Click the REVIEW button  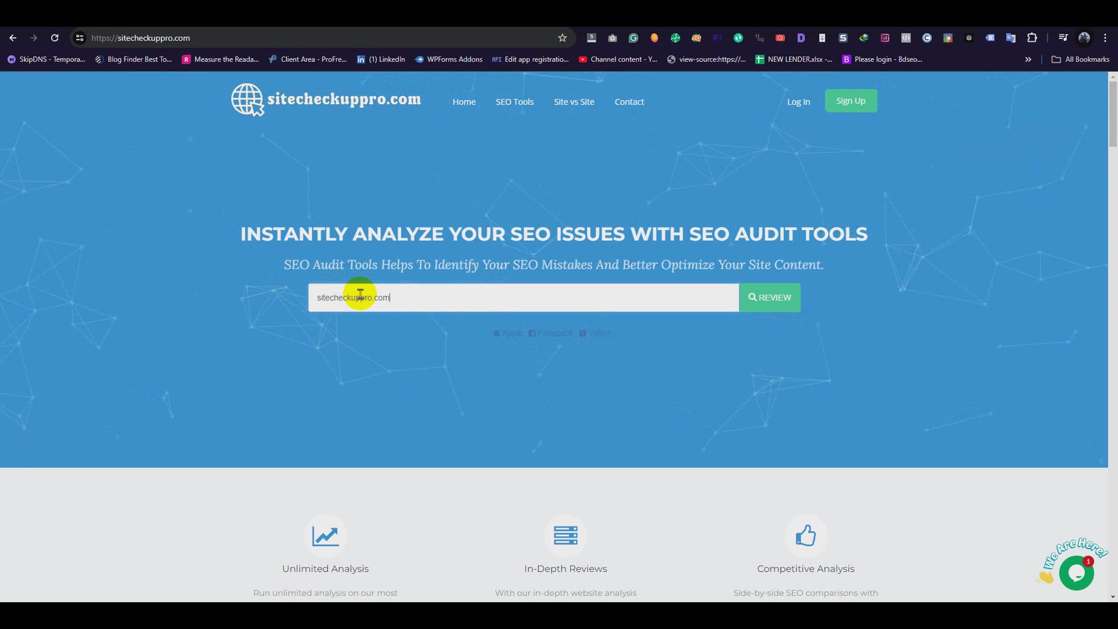click(769, 297)
